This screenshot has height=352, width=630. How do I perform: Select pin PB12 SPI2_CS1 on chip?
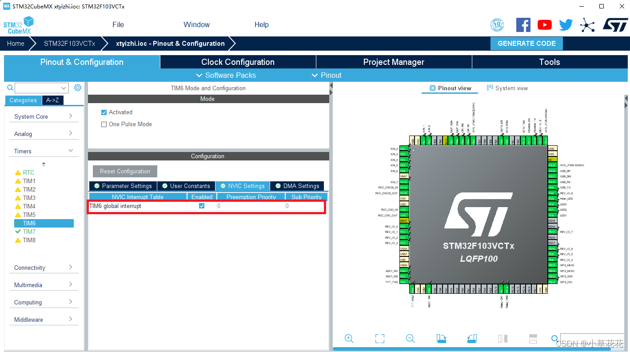pyautogui.click(x=552, y=282)
